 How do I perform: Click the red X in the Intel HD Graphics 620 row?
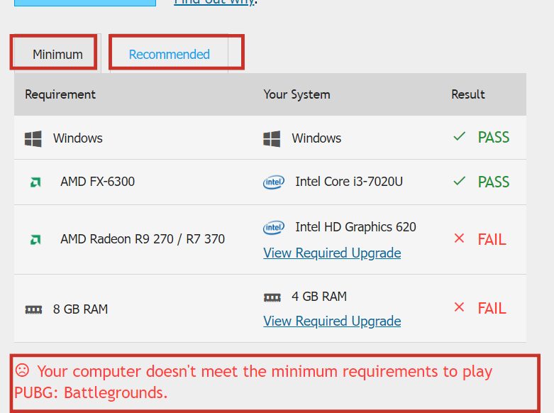(x=459, y=238)
